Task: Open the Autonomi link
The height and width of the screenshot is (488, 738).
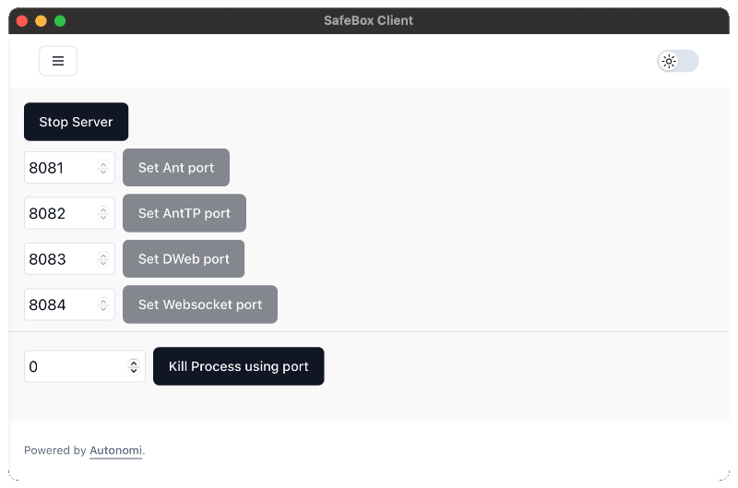Action: [x=115, y=450]
